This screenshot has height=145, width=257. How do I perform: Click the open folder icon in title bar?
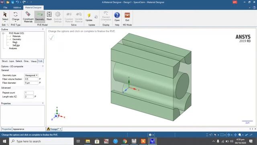click(8, 2)
